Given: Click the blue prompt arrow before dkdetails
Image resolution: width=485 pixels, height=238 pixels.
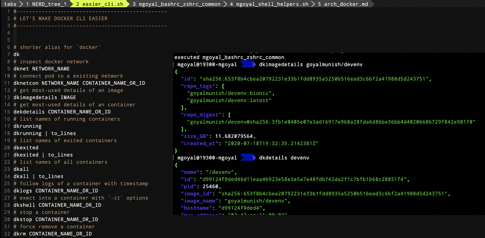Looking at the screenshot, I should click(x=248, y=158).
